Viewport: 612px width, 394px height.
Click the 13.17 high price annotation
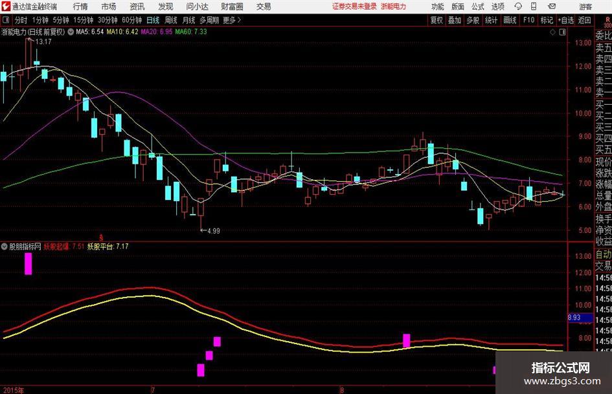click(x=43, y=42)
